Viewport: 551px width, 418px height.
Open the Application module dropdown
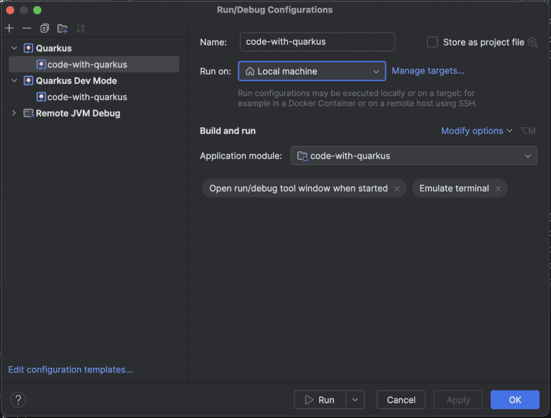pos(414,156)
